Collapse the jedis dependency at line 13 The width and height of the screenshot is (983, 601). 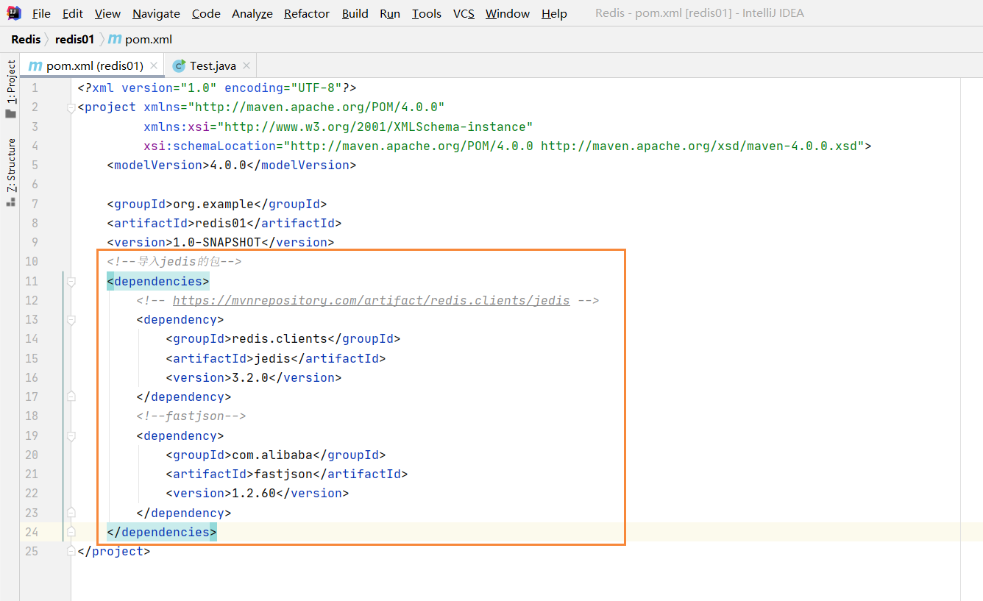(x=71, y=319)
